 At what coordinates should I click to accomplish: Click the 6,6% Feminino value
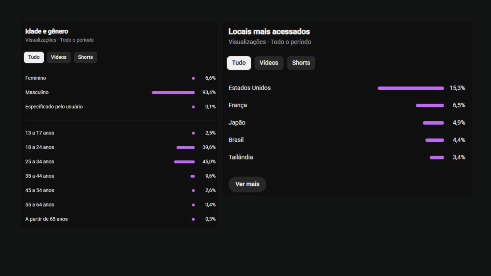210,78
